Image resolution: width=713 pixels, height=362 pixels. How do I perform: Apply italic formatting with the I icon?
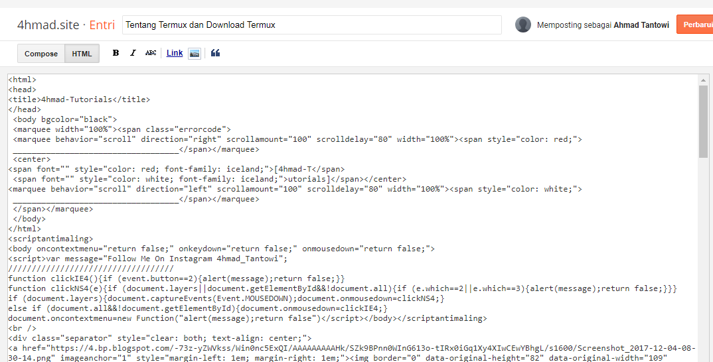pos(133,53)
